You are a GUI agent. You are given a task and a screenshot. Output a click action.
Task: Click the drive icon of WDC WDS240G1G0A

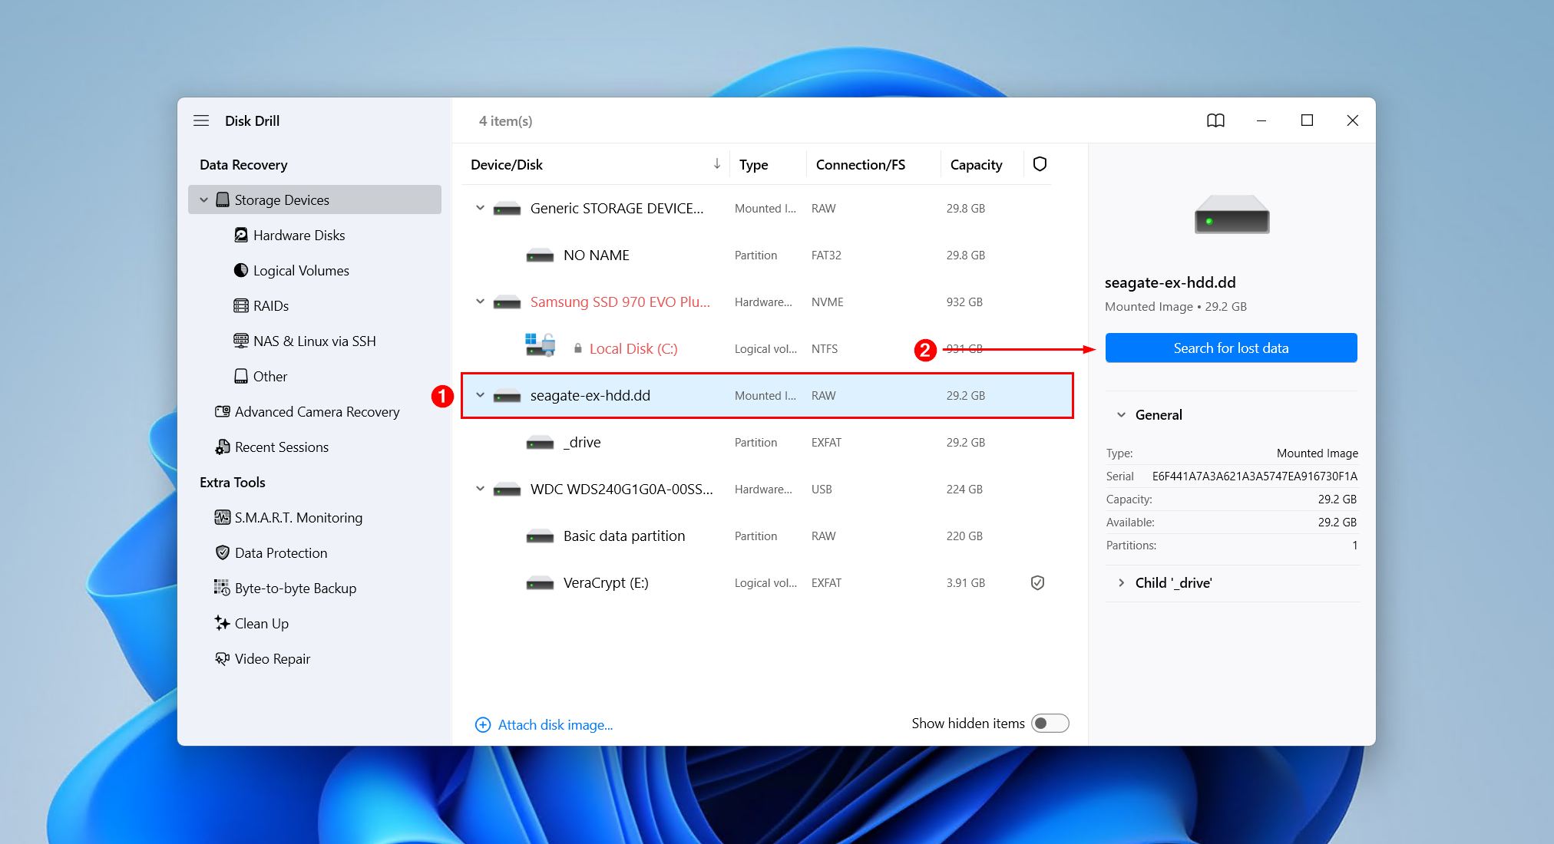(x=507, y=490)
